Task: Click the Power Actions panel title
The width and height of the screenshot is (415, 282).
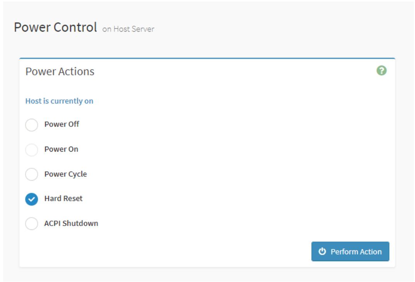Action: (x=60, y=71)
